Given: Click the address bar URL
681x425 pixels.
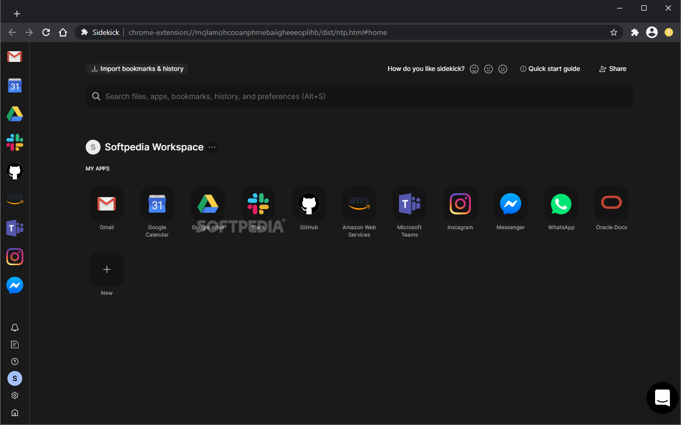Looking at the screenshot, I should pos(258,32).
